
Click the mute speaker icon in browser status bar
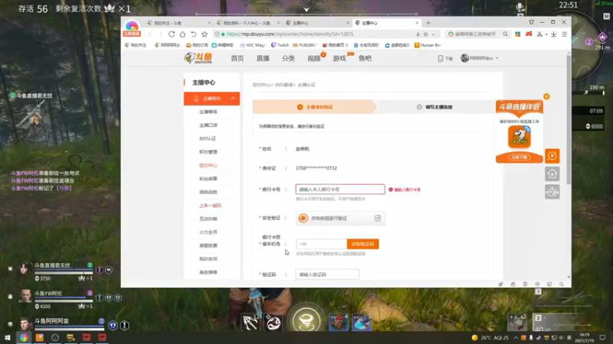(x=537, y=284)
